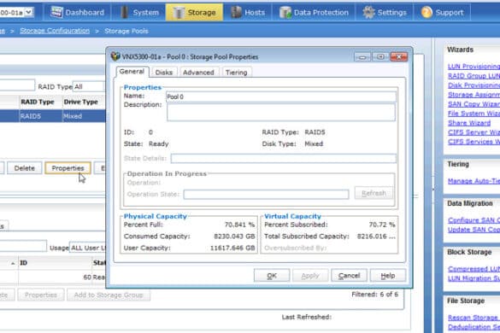Click the Percent Full value 70.841 %
The height and width of the screenshot is (333, 500).
coord(240,225)
